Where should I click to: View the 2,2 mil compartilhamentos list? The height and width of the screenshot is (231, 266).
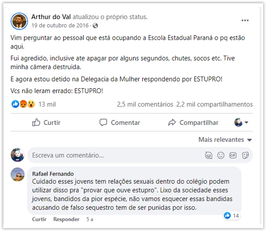214,104
